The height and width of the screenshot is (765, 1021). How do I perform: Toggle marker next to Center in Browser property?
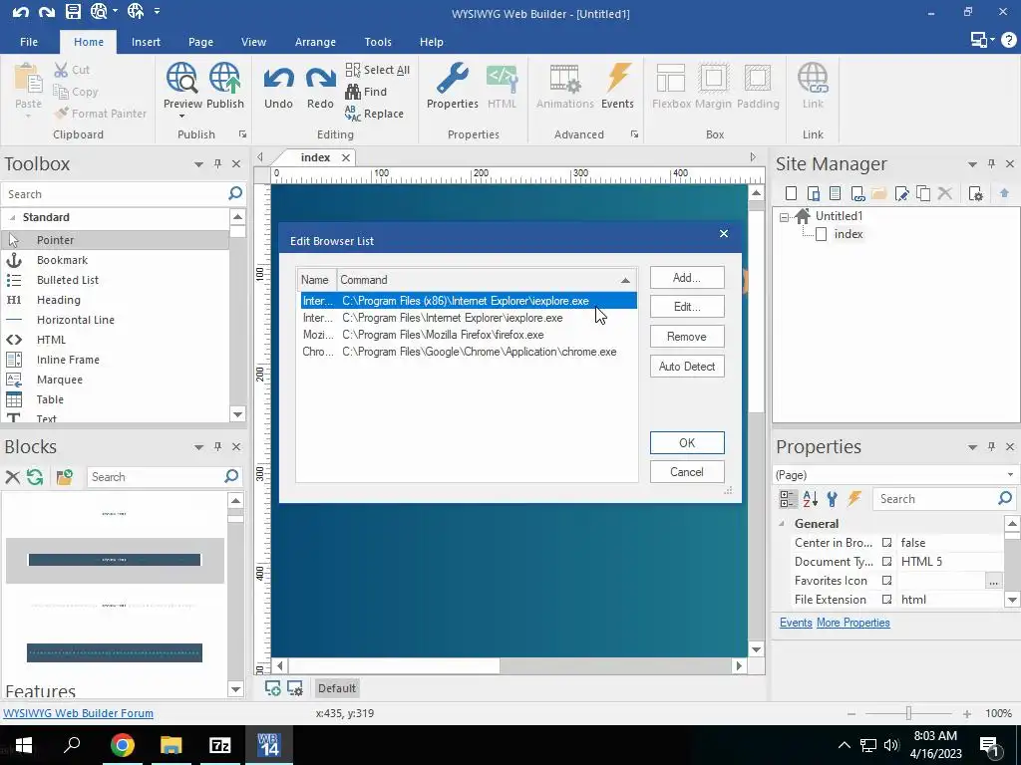(886, 543)
